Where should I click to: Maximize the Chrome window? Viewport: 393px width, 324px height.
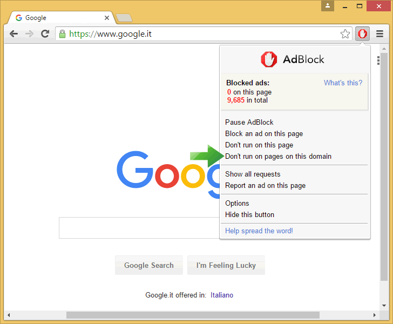coord(360,6)
